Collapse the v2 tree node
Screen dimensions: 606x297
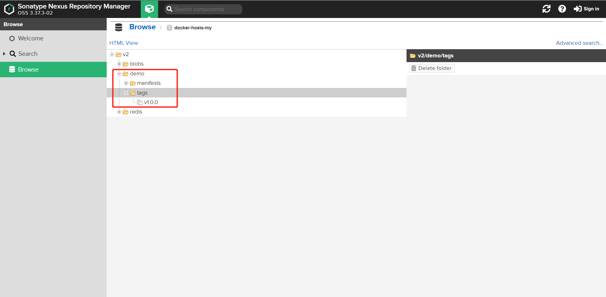click(x=112, y=55)
